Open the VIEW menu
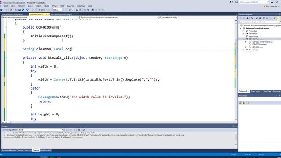Screen dimensions: 281x158 pyautogui.click(x=13, y=6)
